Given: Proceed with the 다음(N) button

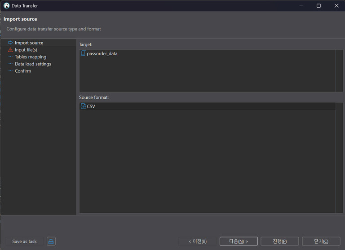Looking at the screenshot, I should click(x=239, y=241).
